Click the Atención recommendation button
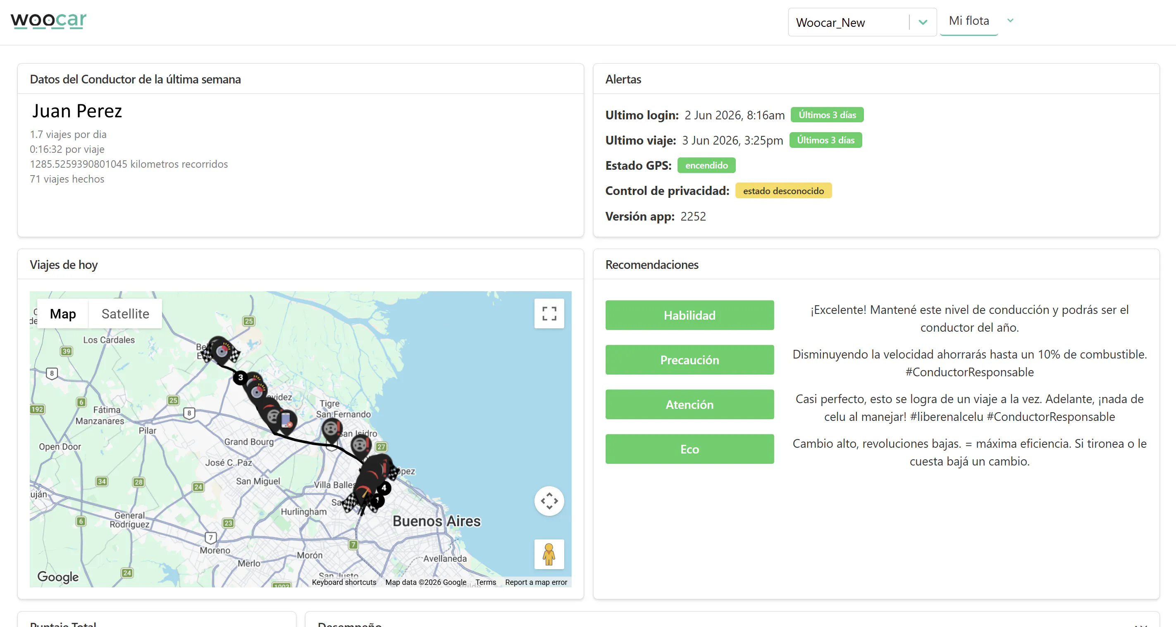 689,404
